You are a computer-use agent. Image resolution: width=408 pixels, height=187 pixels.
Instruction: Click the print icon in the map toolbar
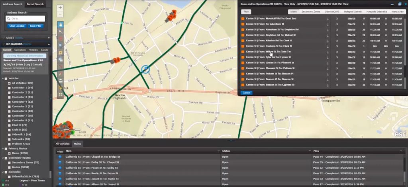click(x=60, y=80)
